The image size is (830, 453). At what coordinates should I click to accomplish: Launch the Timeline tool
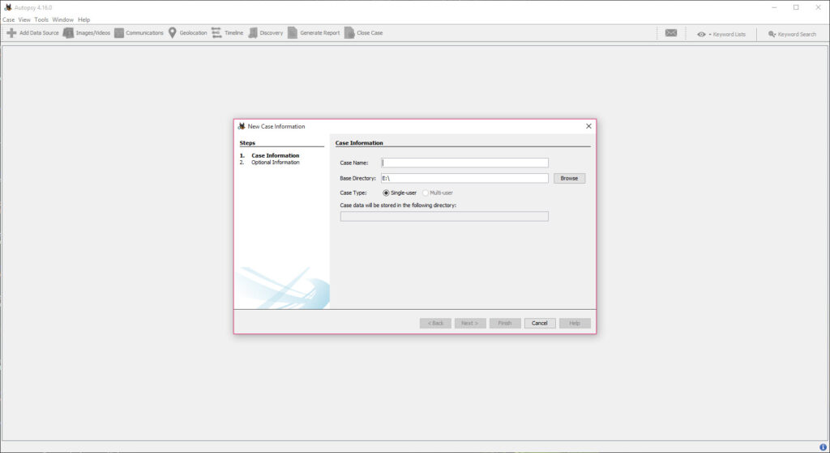(227, 32)
